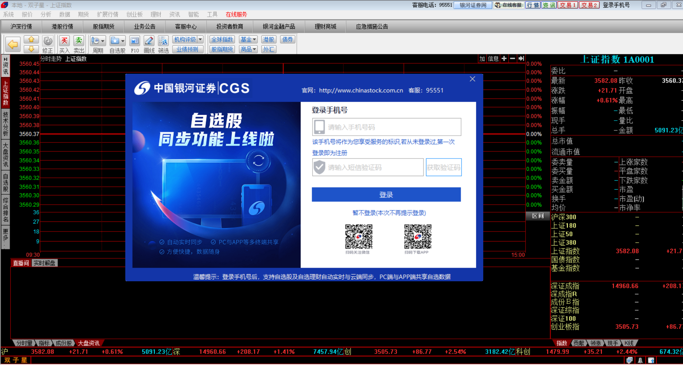Open the chinastock.com.cn website link

point(361,91)
